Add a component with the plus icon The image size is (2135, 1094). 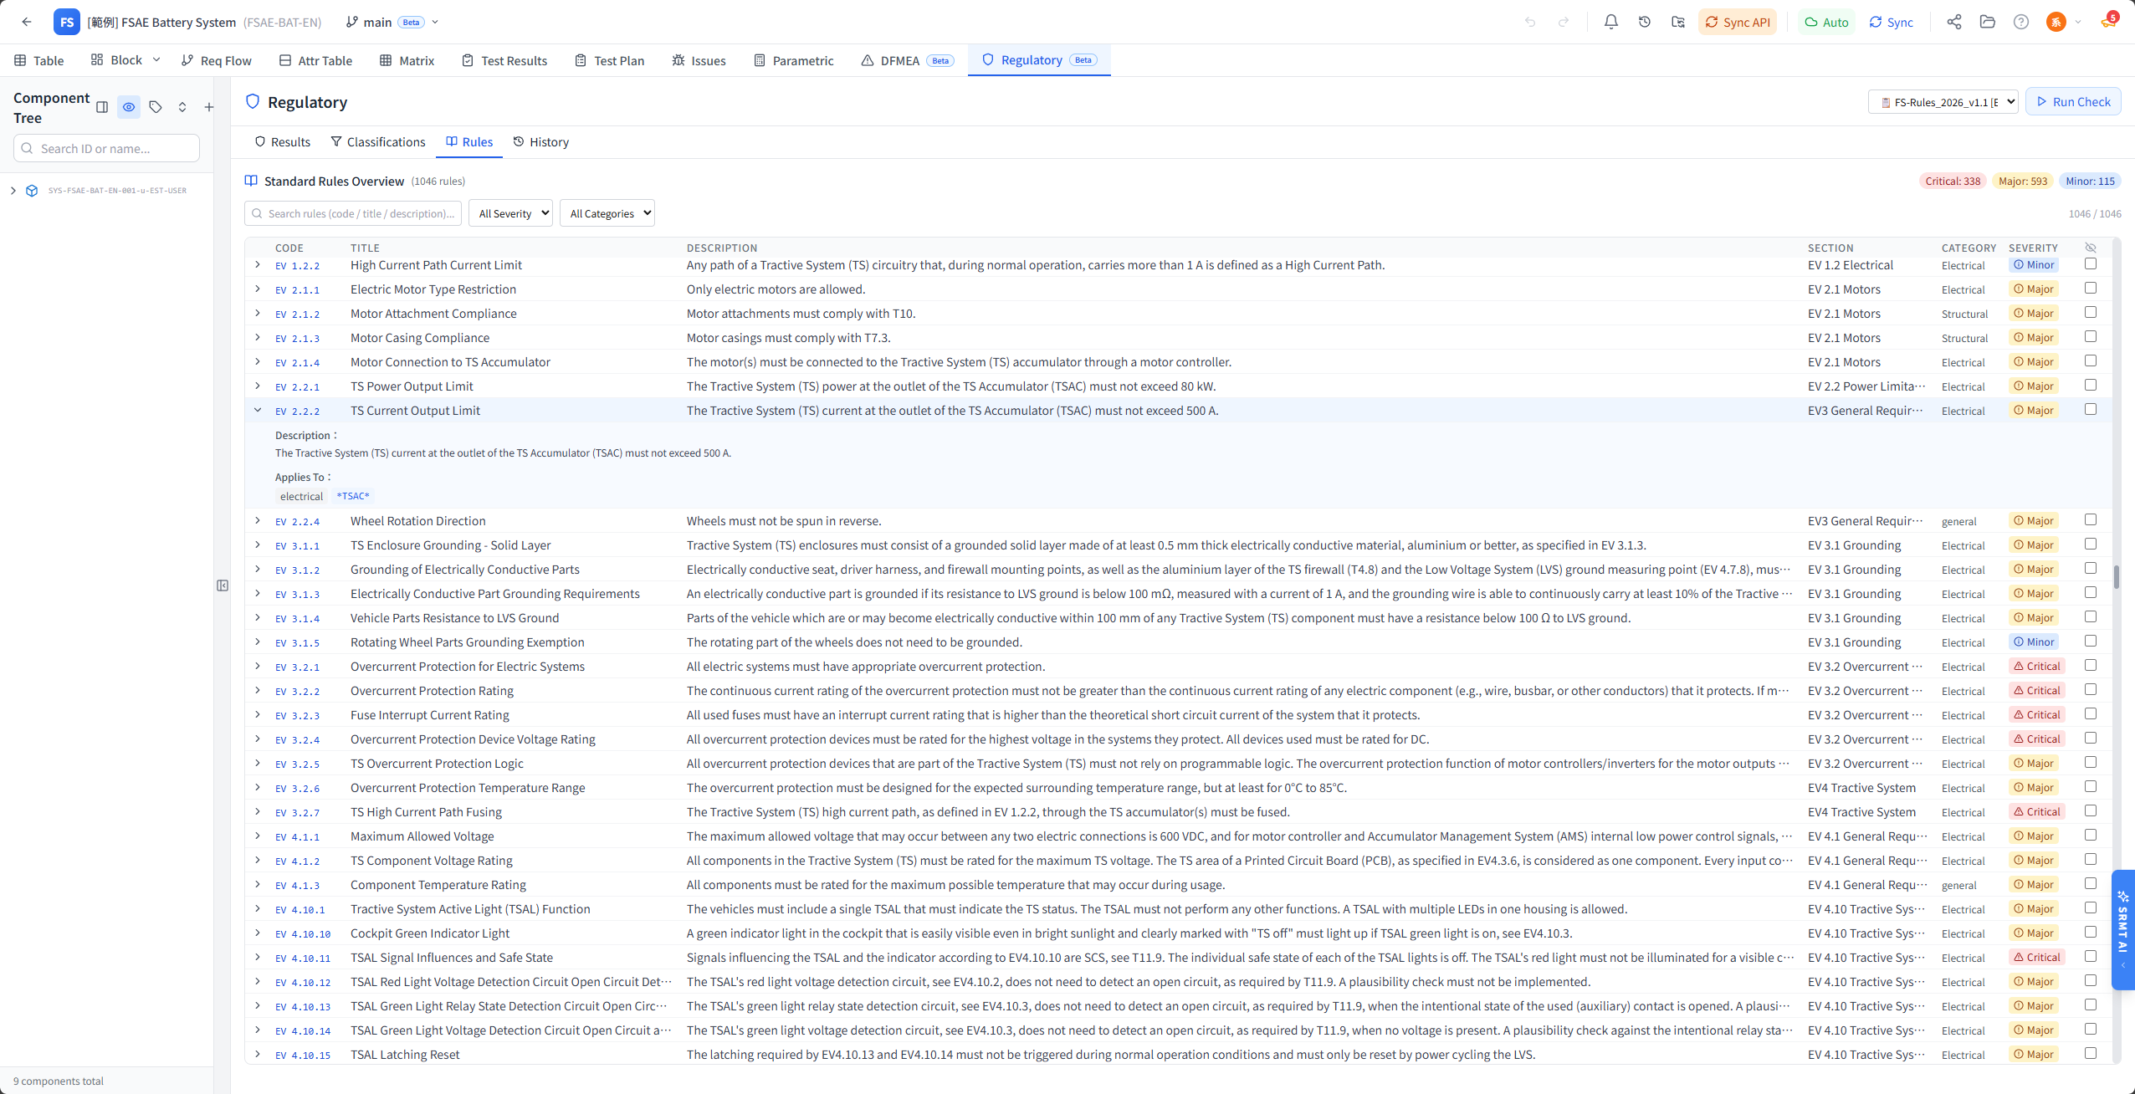click(x=209, y=107)
